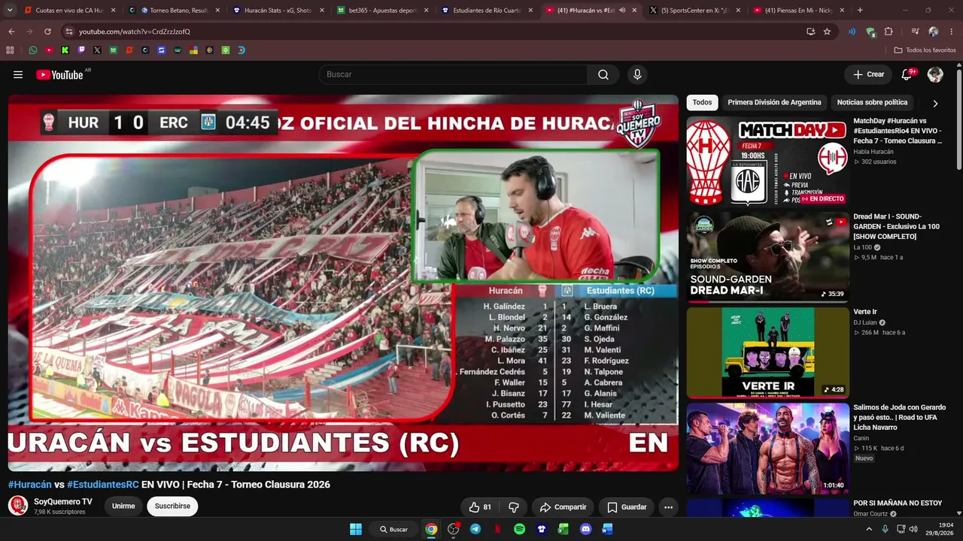The image size is (963, 541).
Task: Open Netflix from the taskbar
Action: point(497,529)
